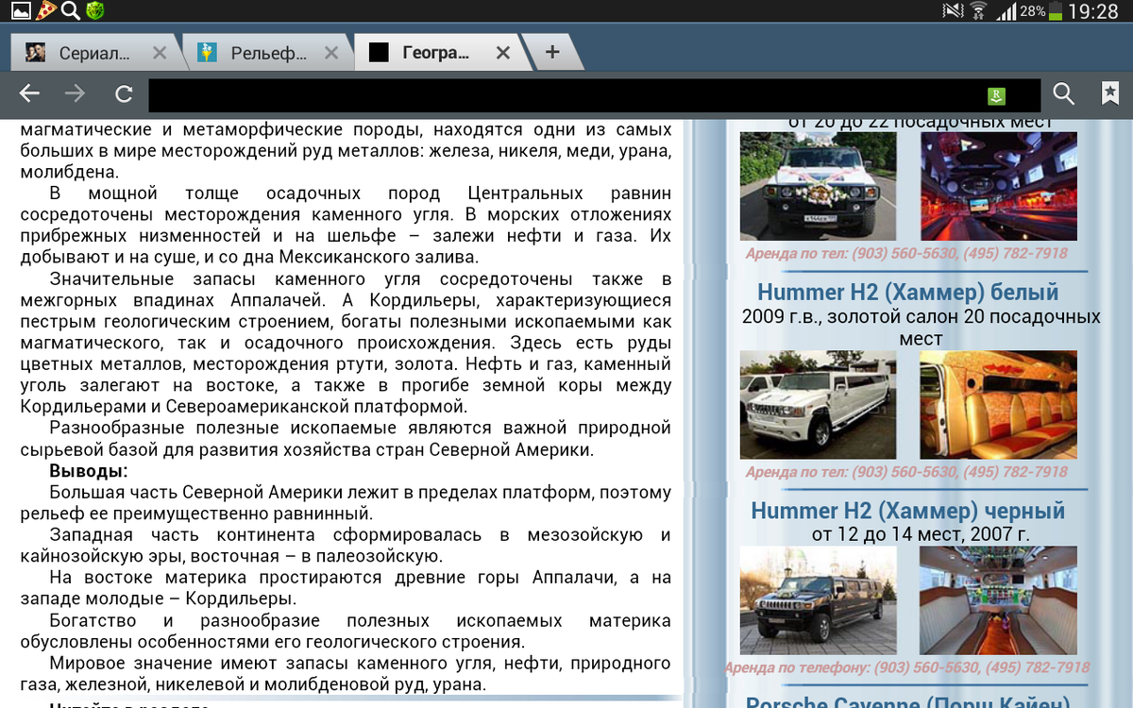
Task: Bookmark this page with the star icon
Action: 1110,93
